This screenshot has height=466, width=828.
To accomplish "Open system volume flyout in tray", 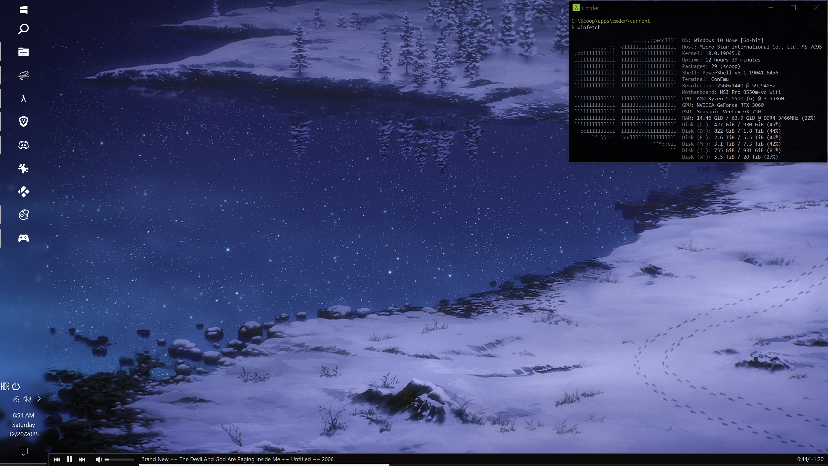I will 27,399.
